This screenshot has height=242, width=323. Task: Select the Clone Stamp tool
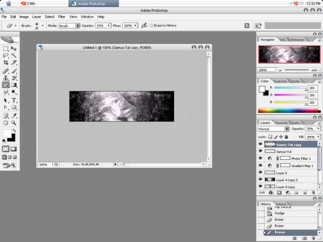pyautogui.click(x=6, y=78)
